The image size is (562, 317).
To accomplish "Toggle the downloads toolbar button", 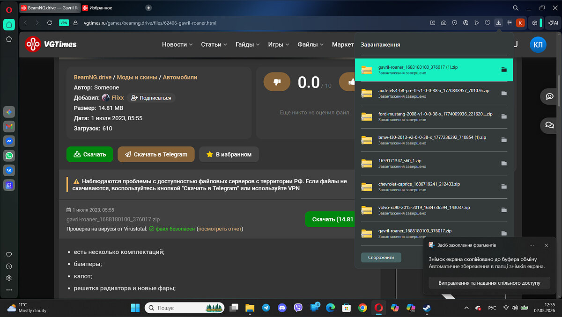I will point(499,22).
